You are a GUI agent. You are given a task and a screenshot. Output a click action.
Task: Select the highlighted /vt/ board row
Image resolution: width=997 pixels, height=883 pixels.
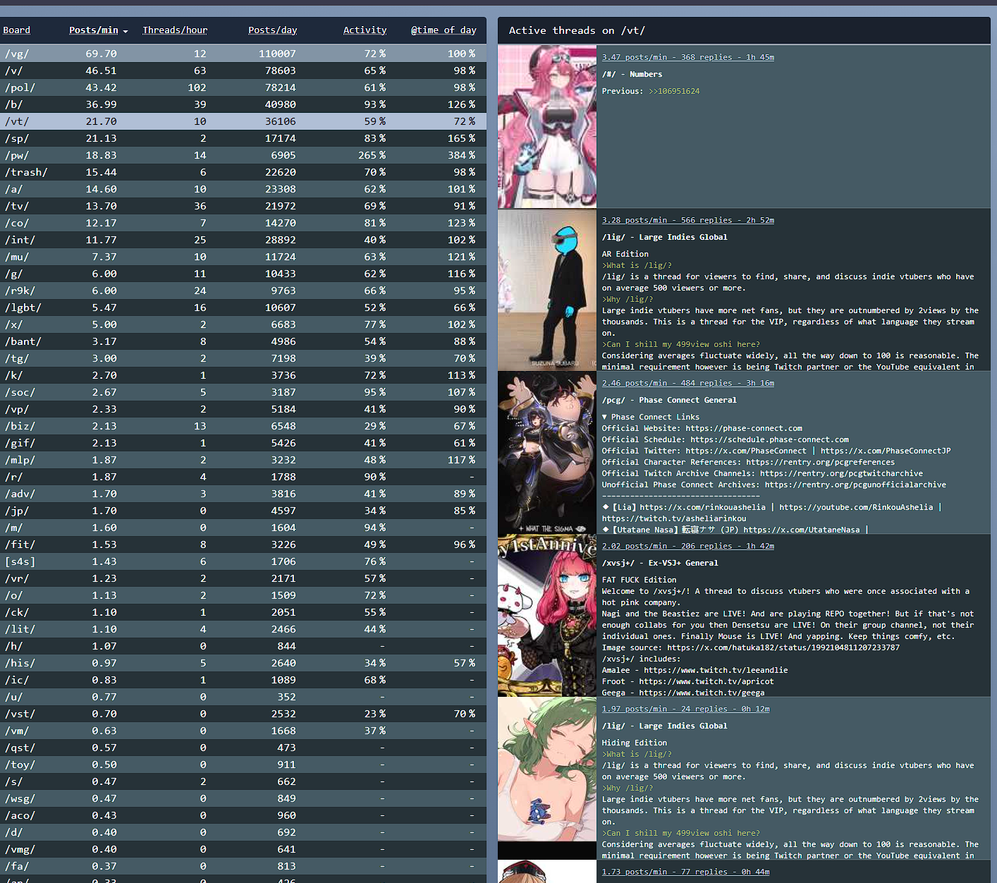pyautogui.click(x=243, y=121)
